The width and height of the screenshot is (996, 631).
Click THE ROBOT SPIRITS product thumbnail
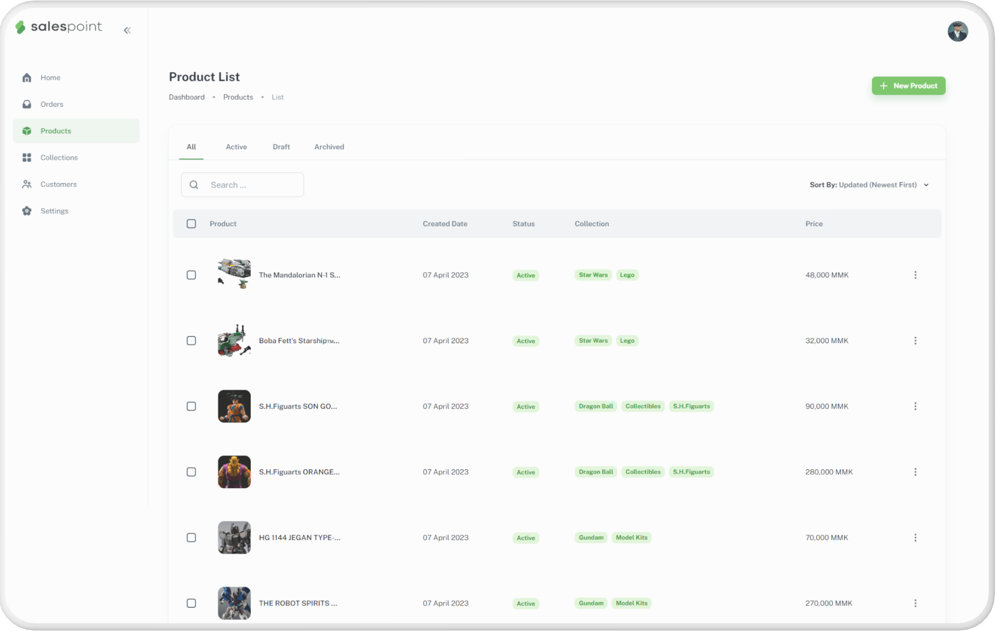point(234,603)
